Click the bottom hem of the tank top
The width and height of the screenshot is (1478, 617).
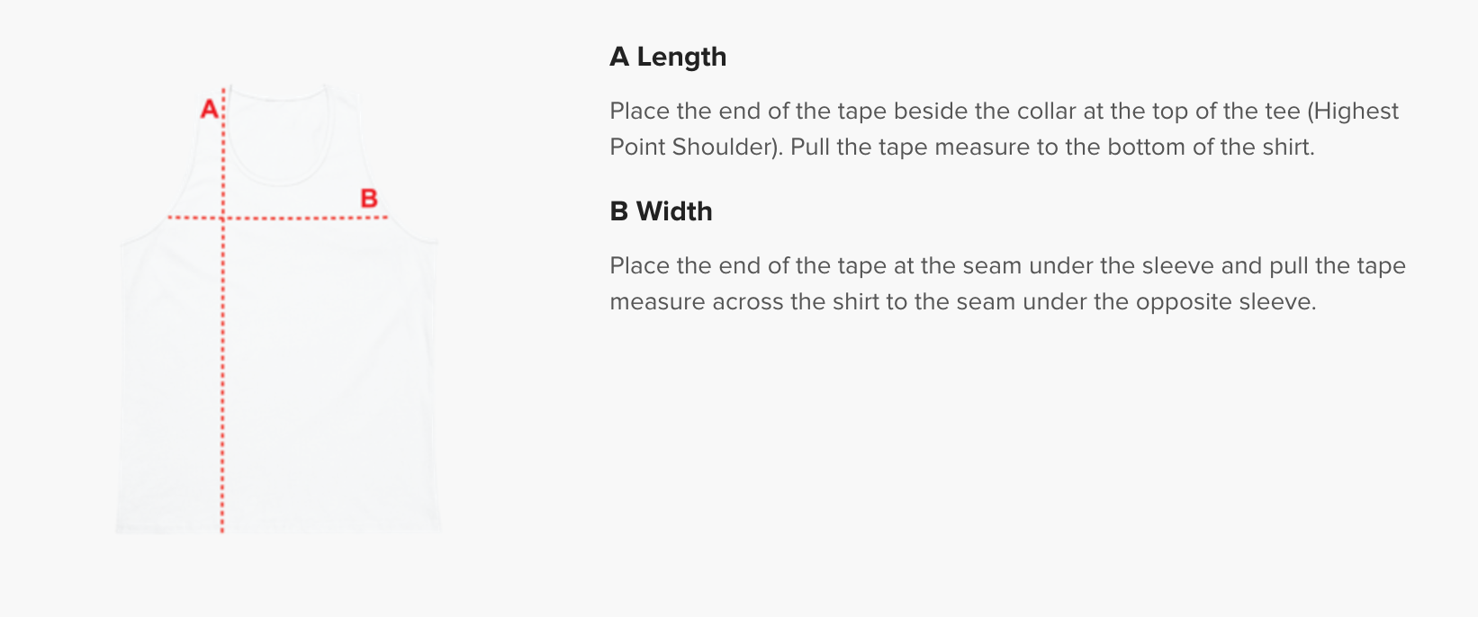[x=278, y=531]
